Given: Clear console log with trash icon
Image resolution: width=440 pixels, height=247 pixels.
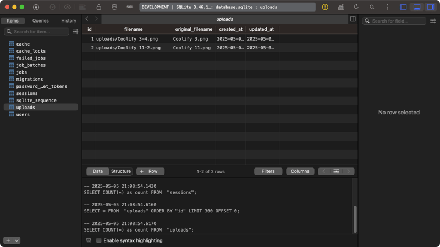Looking at the screenshot, I should [89, 240].
